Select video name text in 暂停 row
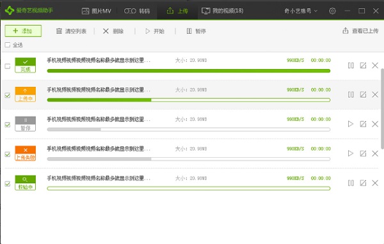Screen dimensions: 384x244 [99, 119]
